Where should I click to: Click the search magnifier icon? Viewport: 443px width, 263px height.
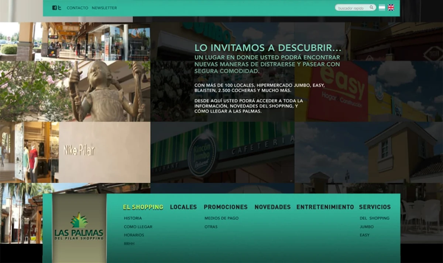(371, 8)
